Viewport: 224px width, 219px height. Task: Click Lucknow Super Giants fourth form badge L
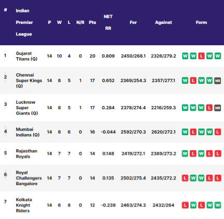(209, 108)
